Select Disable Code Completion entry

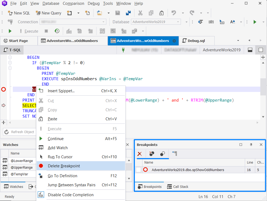click(x=81, y=195)
